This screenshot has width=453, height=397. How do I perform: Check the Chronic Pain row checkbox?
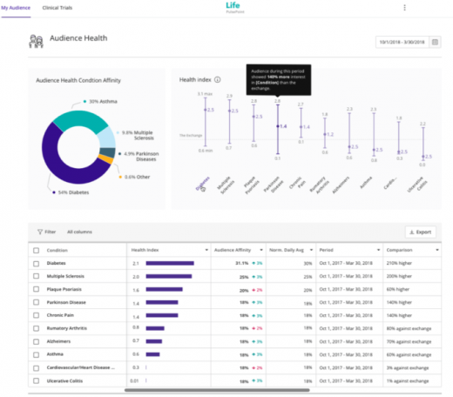36,315
